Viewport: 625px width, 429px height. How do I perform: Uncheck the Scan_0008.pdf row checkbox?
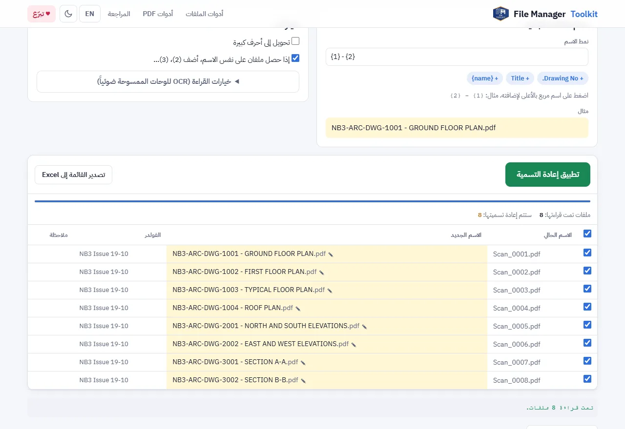(587, 379)
